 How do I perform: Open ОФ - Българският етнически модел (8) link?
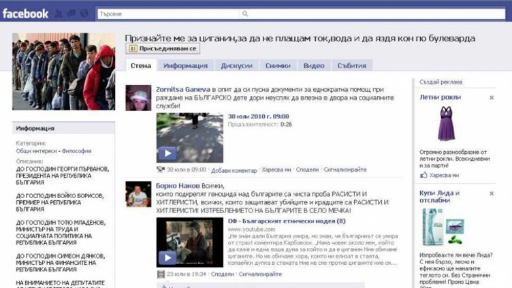pos(287,221)
